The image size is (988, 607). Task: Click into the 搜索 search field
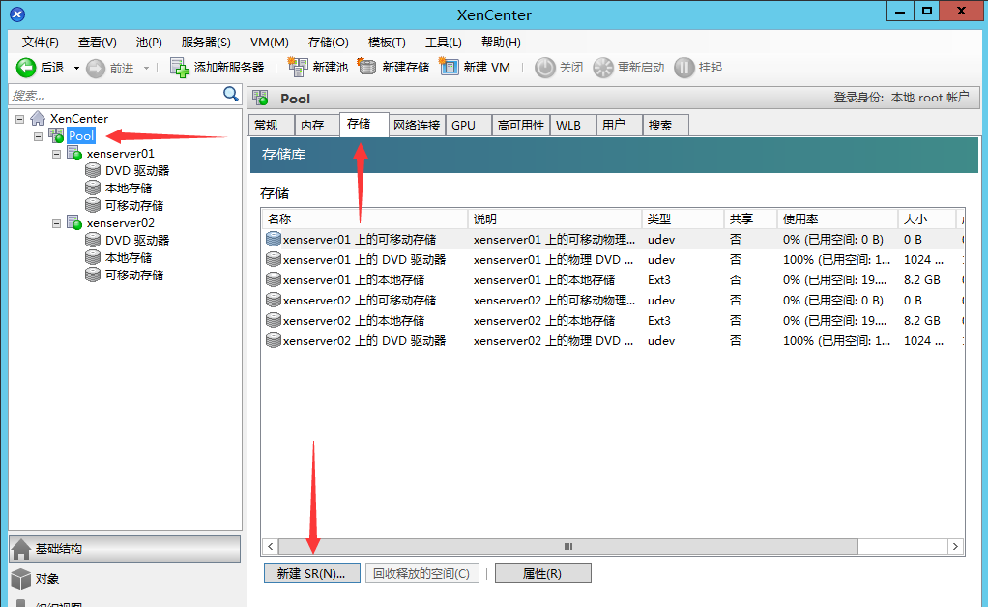pos(117,95)
